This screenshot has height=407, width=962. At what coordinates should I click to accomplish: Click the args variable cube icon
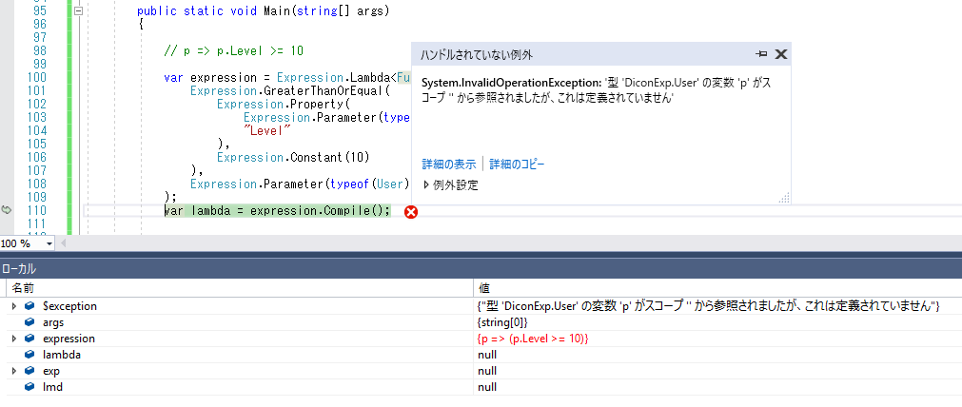pos(29,322)
